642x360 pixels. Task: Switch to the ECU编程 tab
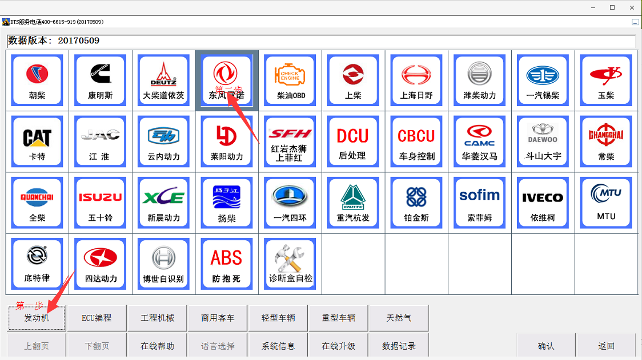point(97,318)
